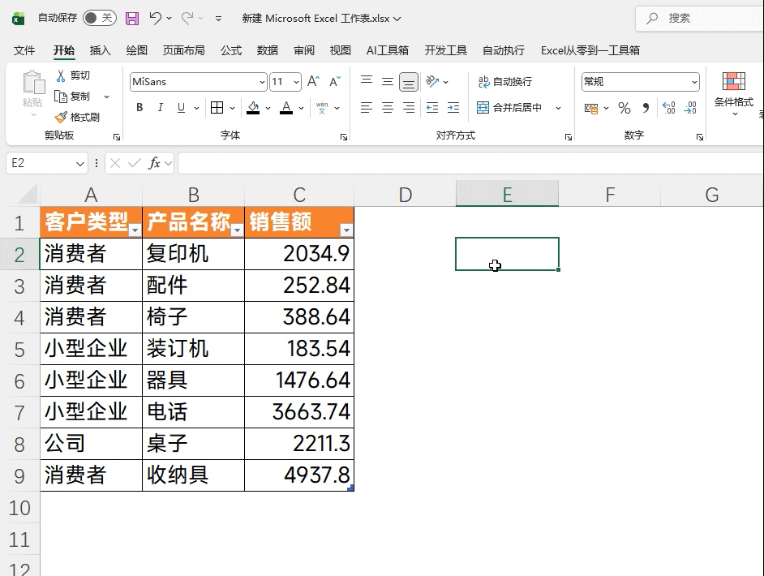Decrease the font size
The height and width of the screenshot is (576, 764).
[x=335, y=81]
